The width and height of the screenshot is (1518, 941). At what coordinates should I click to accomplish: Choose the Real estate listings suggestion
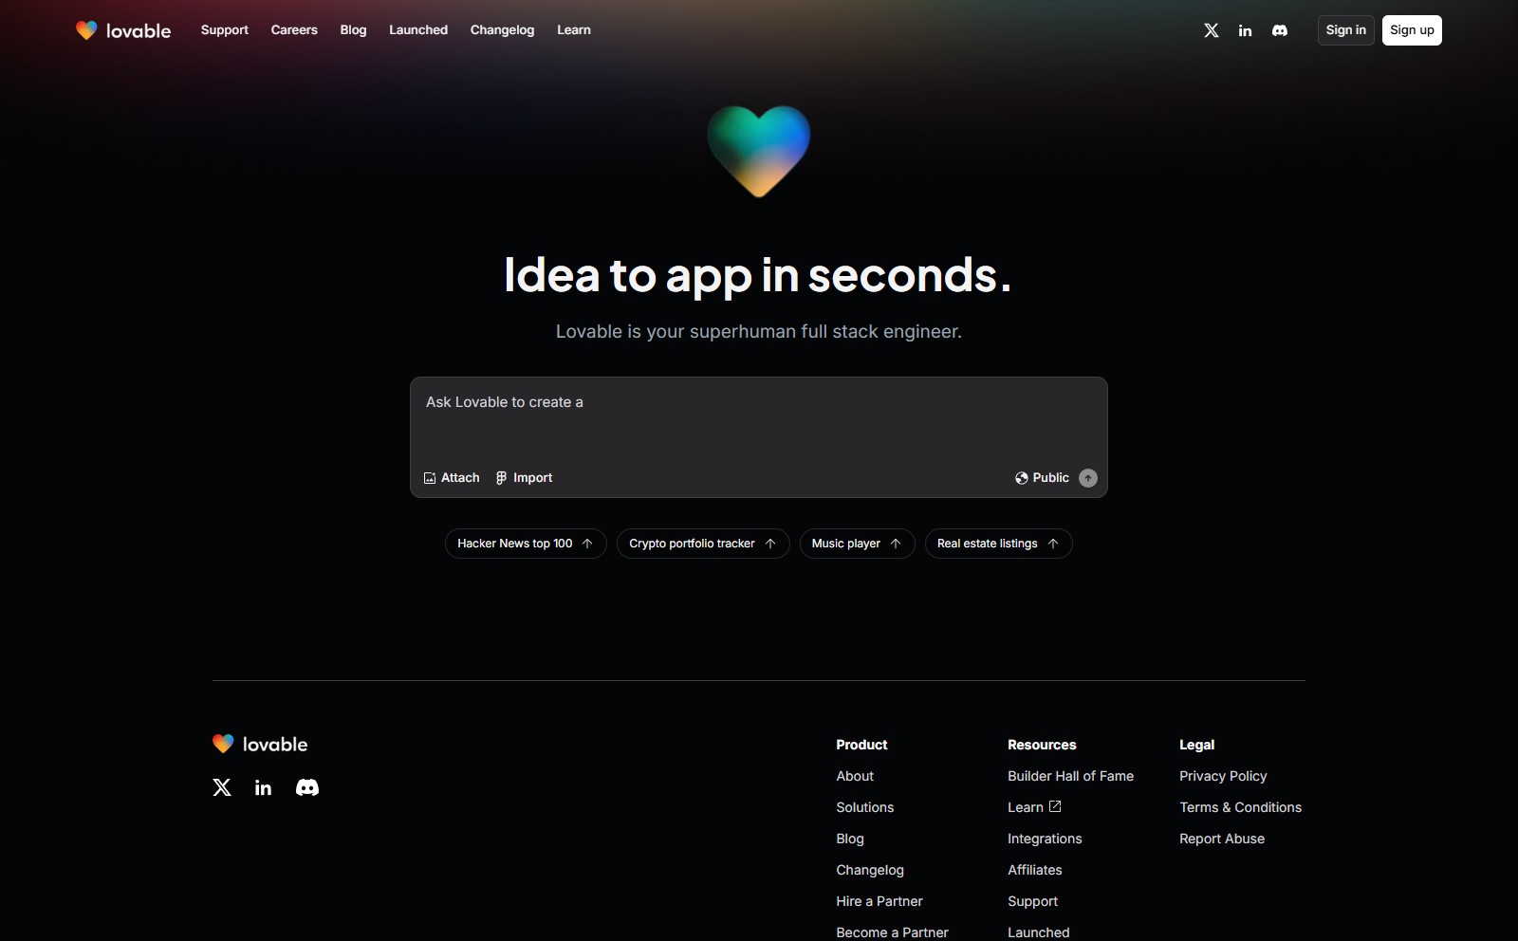pyautogui.click(x=998, y=544)
